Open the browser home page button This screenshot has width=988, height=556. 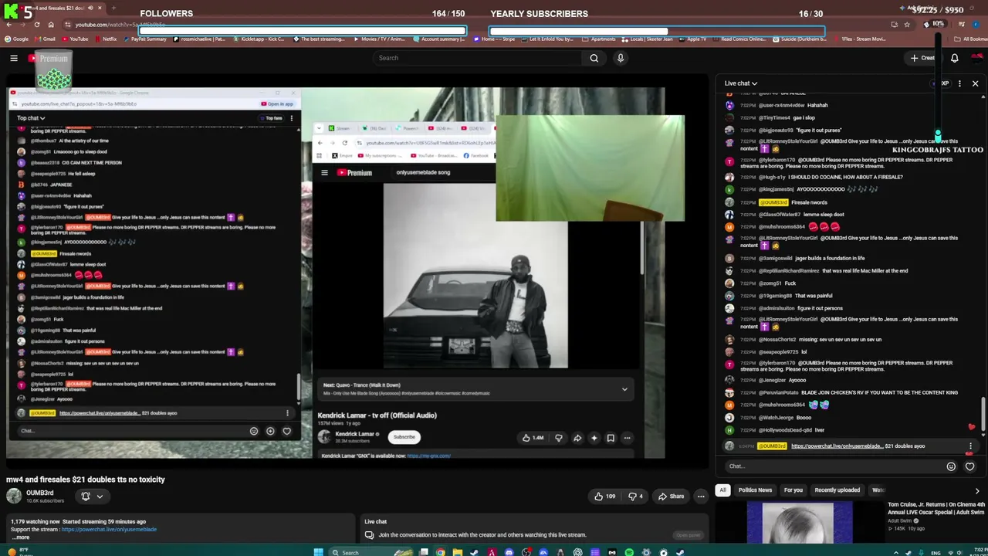pos(51,25)
